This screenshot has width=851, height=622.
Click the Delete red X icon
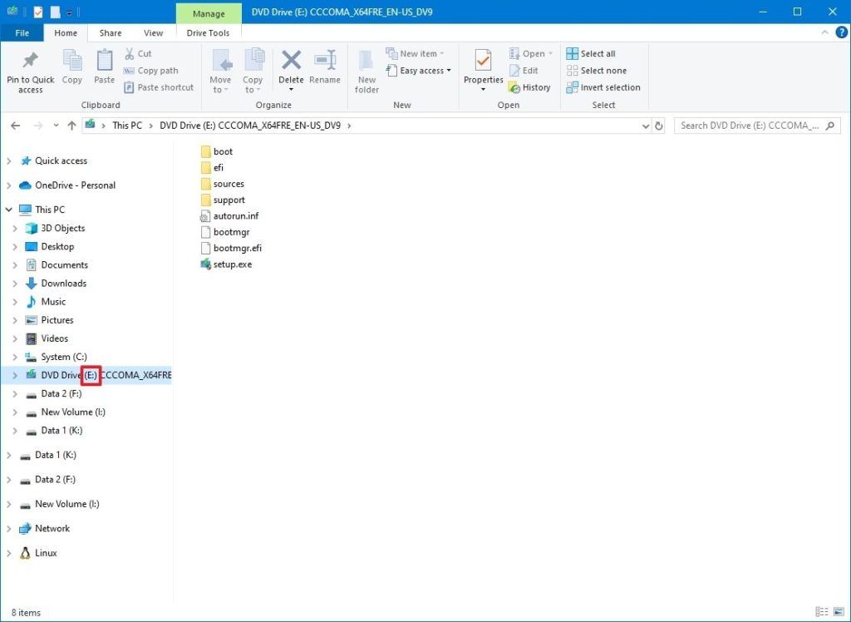(x=292, y=61)
